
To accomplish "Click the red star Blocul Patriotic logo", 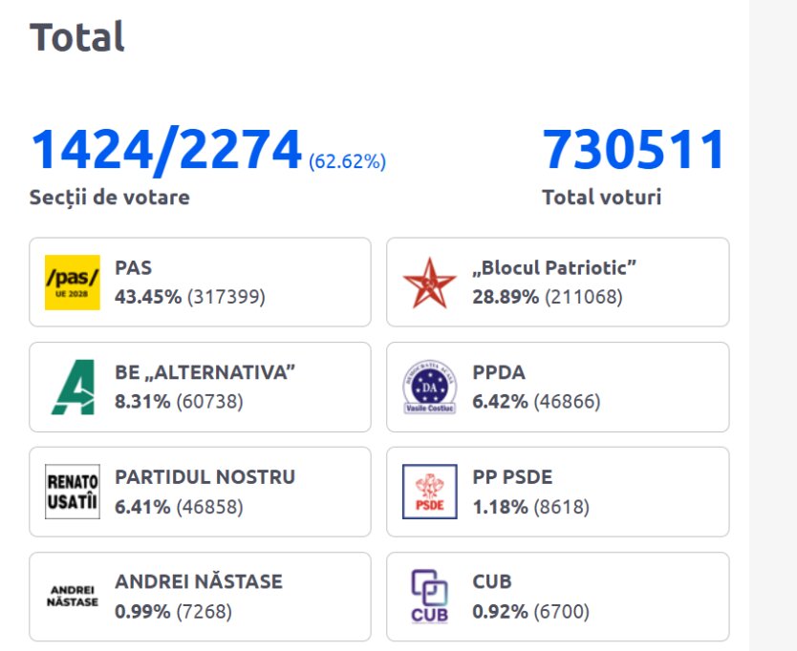I will pyautogui.click(x=429, y=283).
